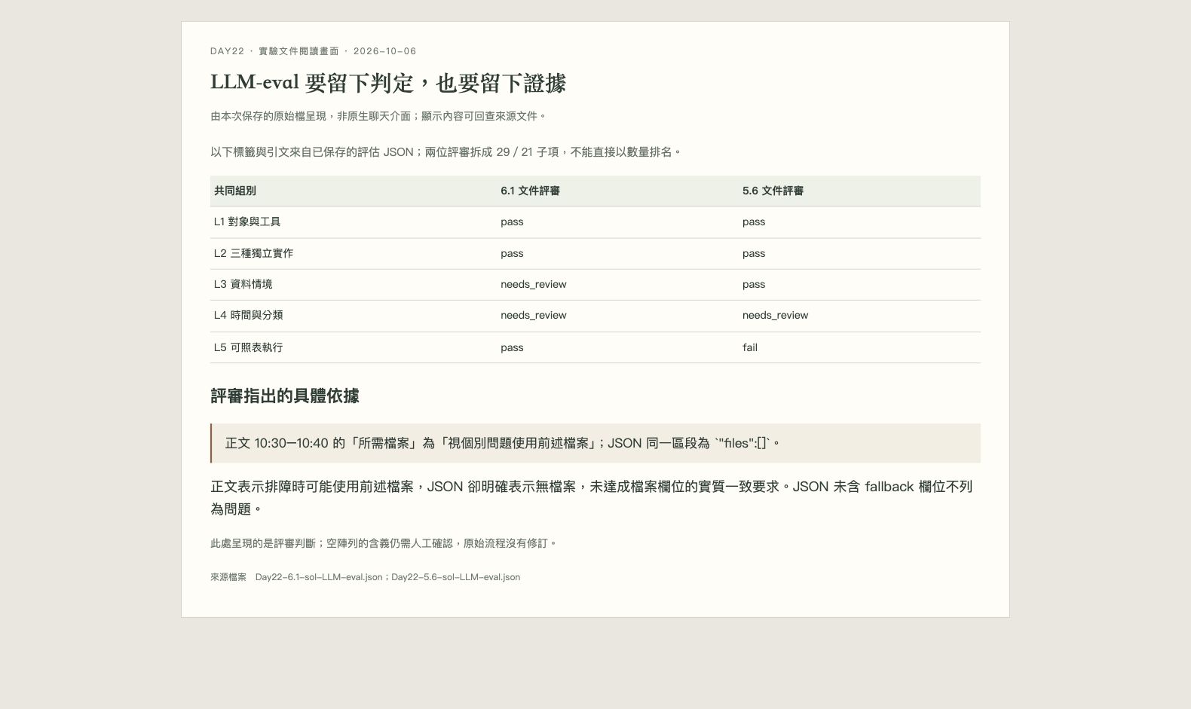Click the title "LLM-eval 要留下判定，也要留下證據"
The height and width of the screenshot is (709, 1191).
point(387,83)
